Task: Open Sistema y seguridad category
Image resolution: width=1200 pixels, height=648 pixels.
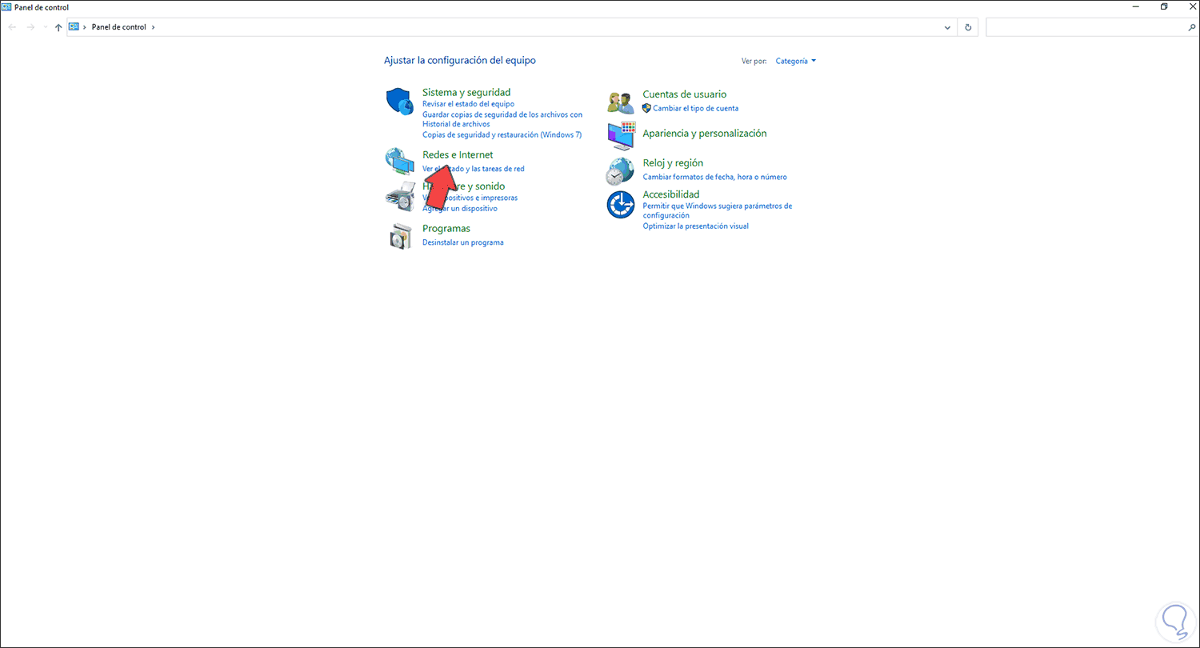Action: pyautogui.click(x=466, y=93)
